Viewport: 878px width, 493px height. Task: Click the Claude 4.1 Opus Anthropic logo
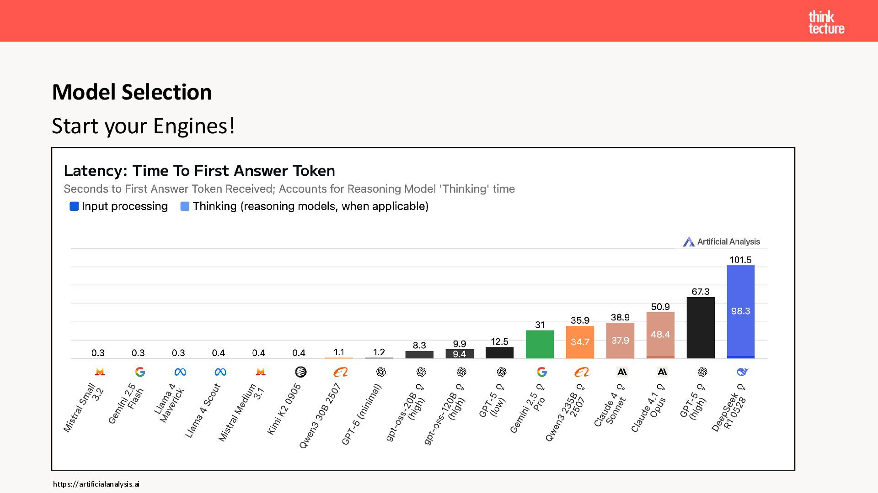click(662, 372)
